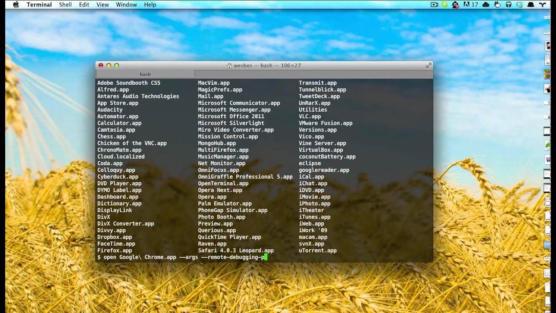Click 'Chicken of the VNC.app' entry
The image size is (556, 313).
[x=132, y=143]
